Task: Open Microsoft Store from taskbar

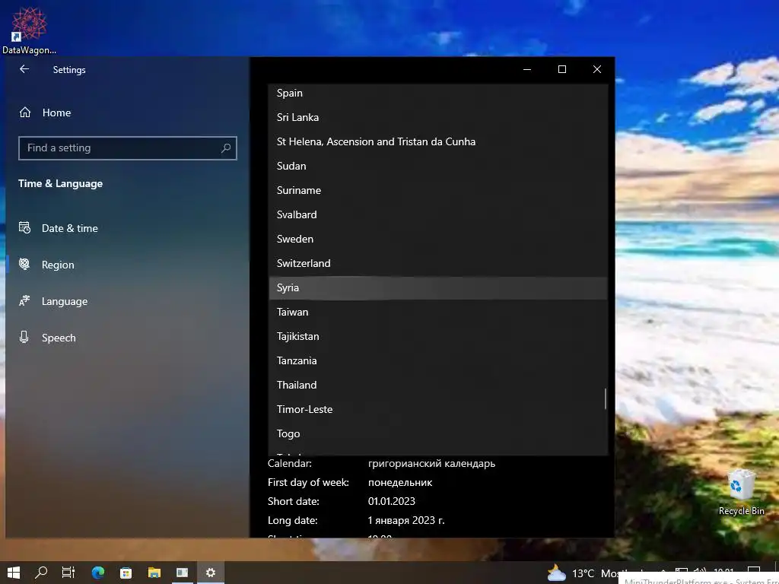Action: [126, 573]
